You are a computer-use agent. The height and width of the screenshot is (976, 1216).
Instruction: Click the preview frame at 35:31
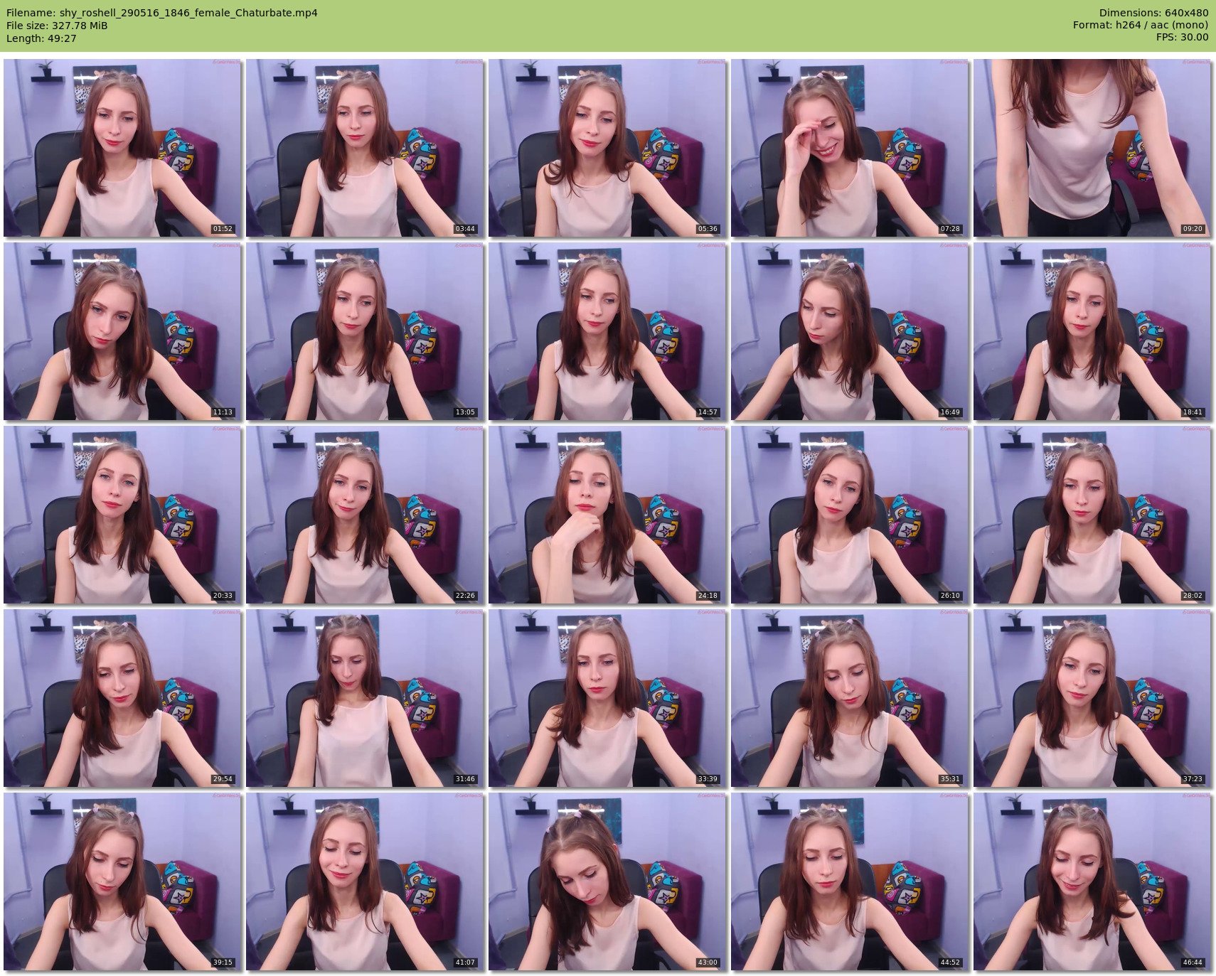pyautogui.click(x=849, y=698)
